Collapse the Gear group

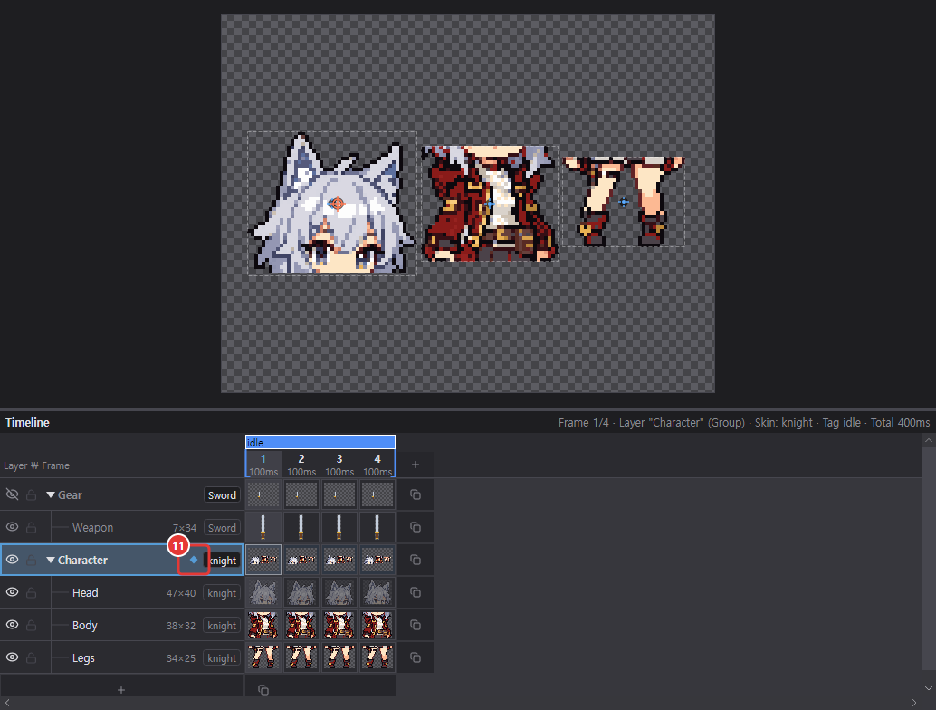pos(51,495)
